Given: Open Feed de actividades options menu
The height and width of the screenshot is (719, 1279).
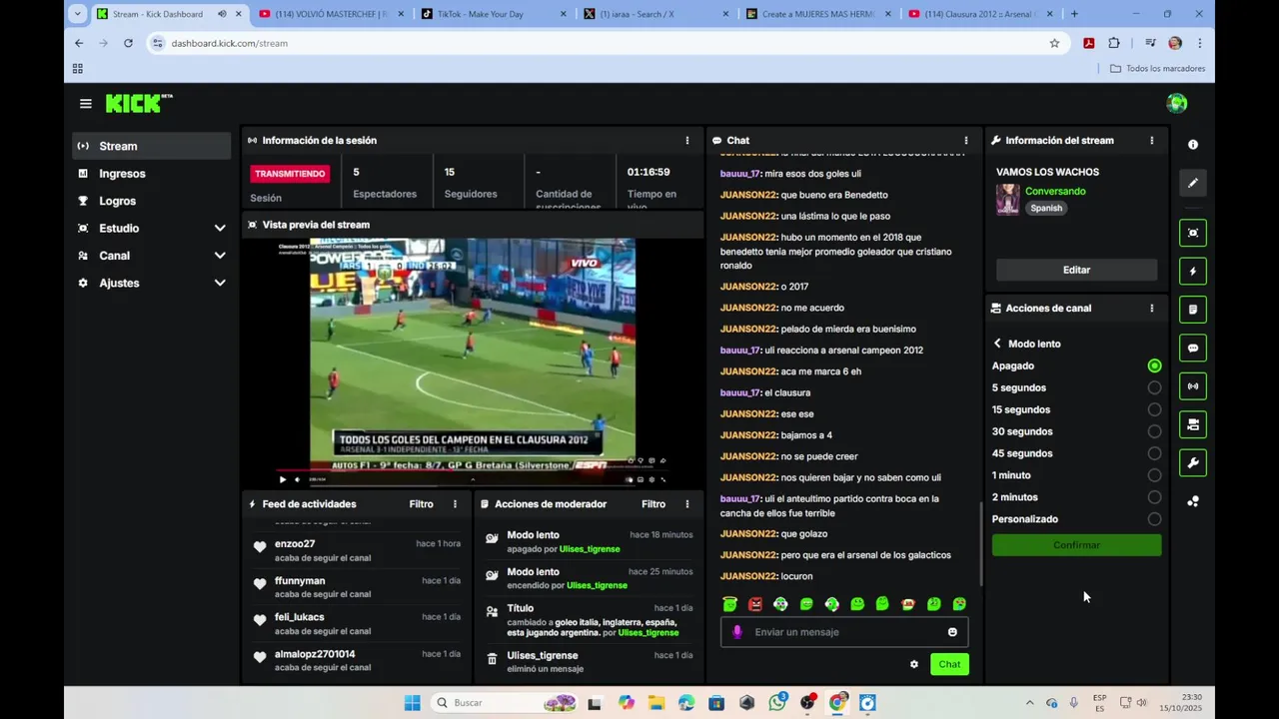Looking at the screenshot, I should click(x=455, y=504).
